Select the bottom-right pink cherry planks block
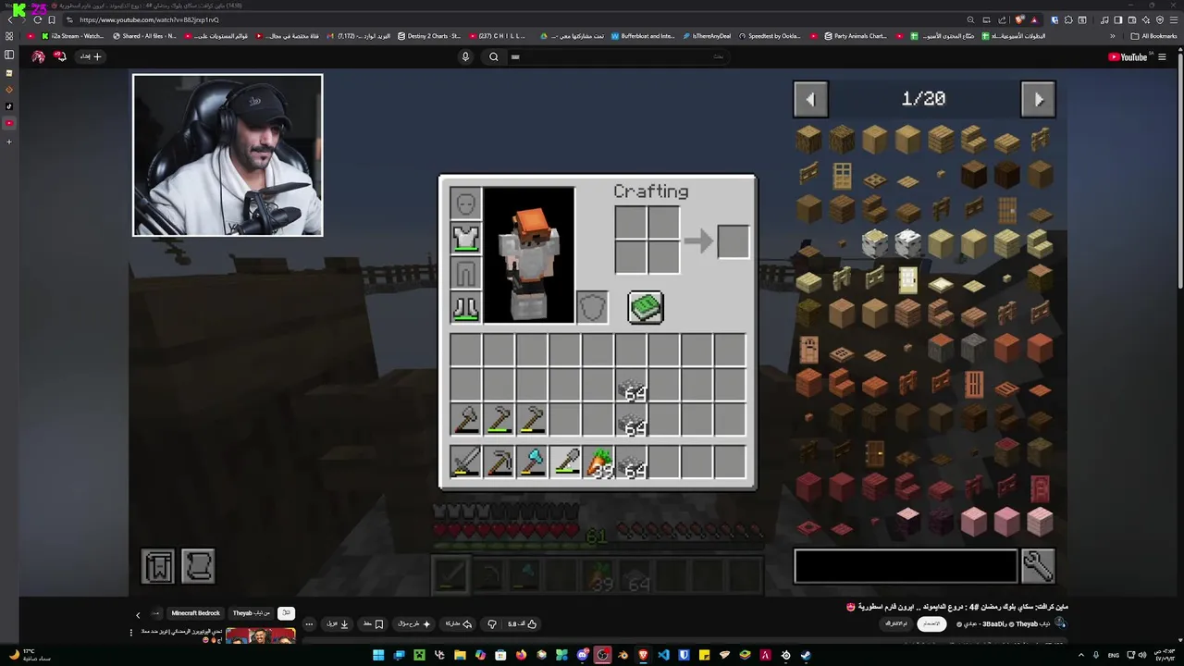This screenshot has width=1184, height=666. 1040,521
